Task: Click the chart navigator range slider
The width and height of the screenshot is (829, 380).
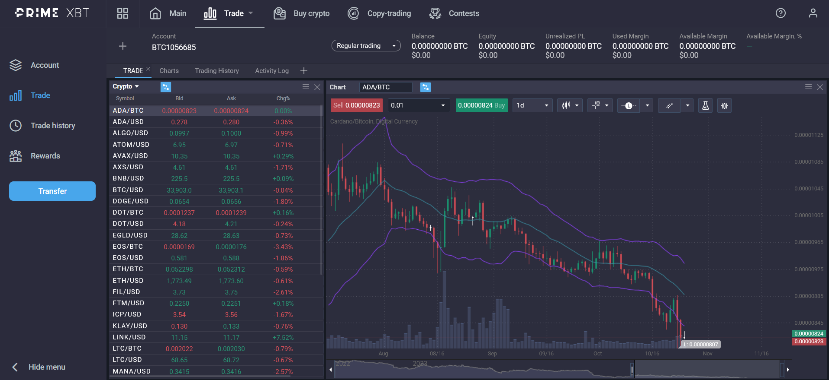Action: pyautogui.click(x=707, y=370)
